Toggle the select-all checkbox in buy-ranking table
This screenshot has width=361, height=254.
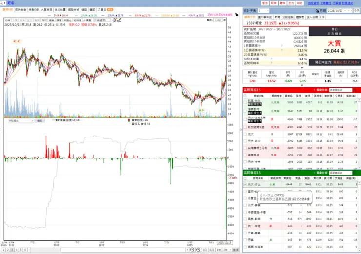245,96
